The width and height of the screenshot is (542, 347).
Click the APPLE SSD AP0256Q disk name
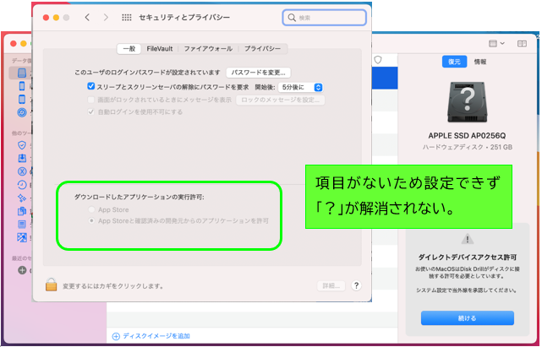(468, 135)
